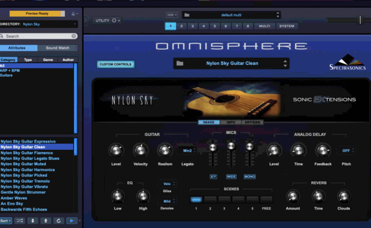Viewport: 371px width, 228px height.
Task: Click the Type column header
Action: (x=28, y=59)
